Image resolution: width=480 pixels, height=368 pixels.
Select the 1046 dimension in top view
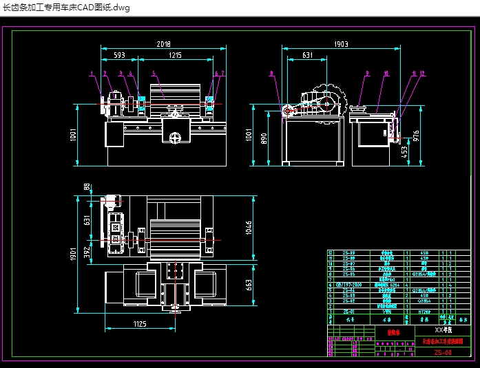pos(249,228)
